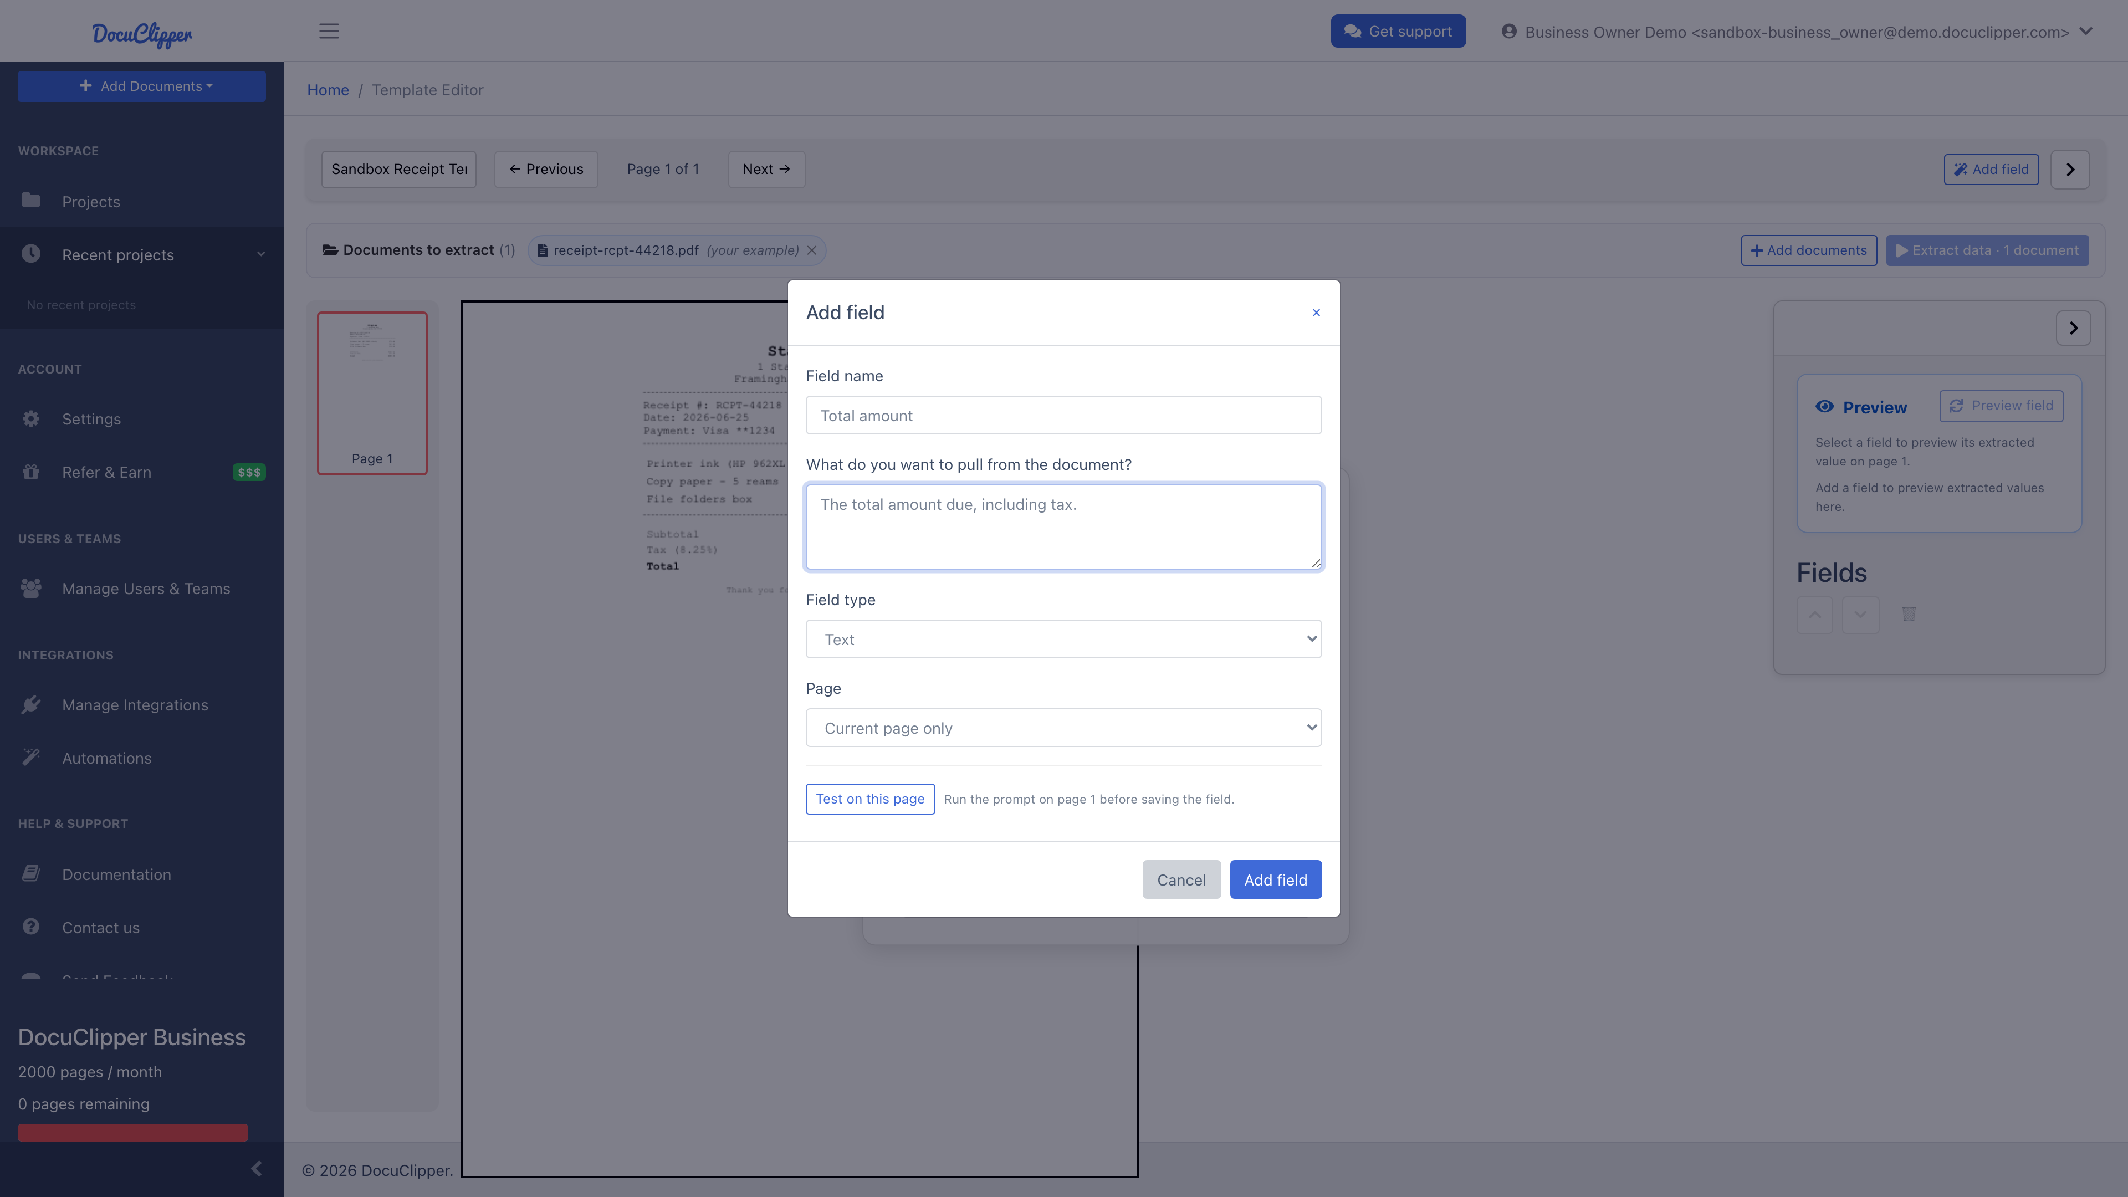Click the Add documents button
This screenshot has width=2128, height=1197.
(x=1808, y=250)
